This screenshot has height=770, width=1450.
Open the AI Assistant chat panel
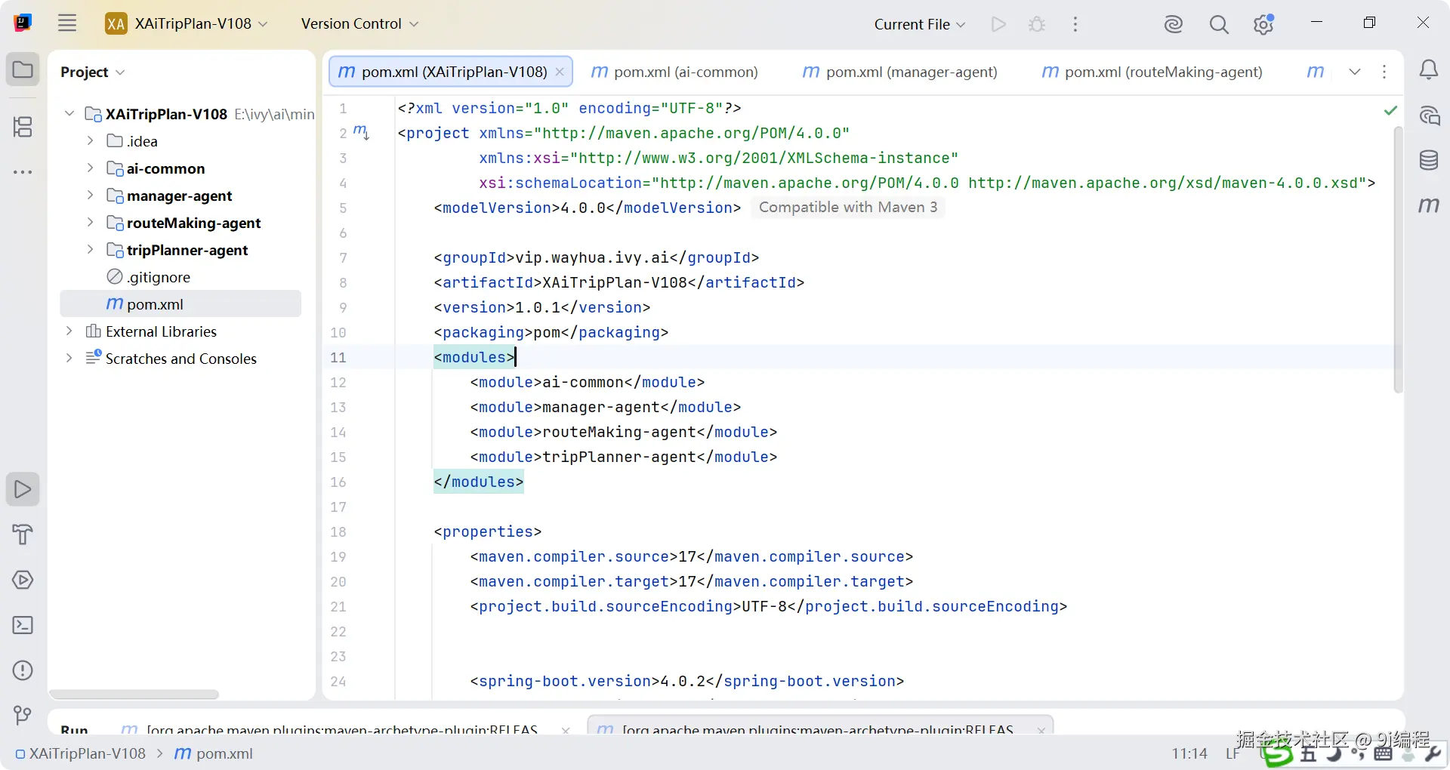tap(1428, 115)
